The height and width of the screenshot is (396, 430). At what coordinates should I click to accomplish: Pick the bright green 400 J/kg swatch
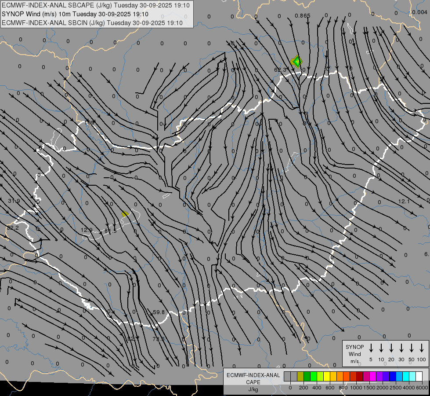point(314,376)
